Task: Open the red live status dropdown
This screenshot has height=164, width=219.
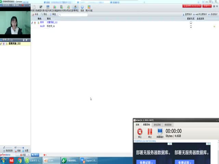Action: point(192,6)
